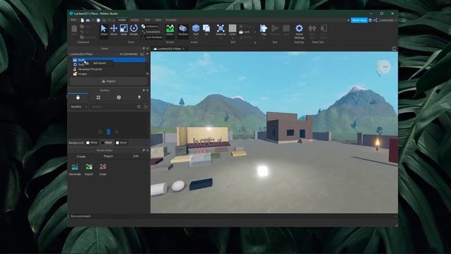Switch to the VIEW ribbon tab
This screenshot has width=451, height=254.
click(x=158, y=20)
